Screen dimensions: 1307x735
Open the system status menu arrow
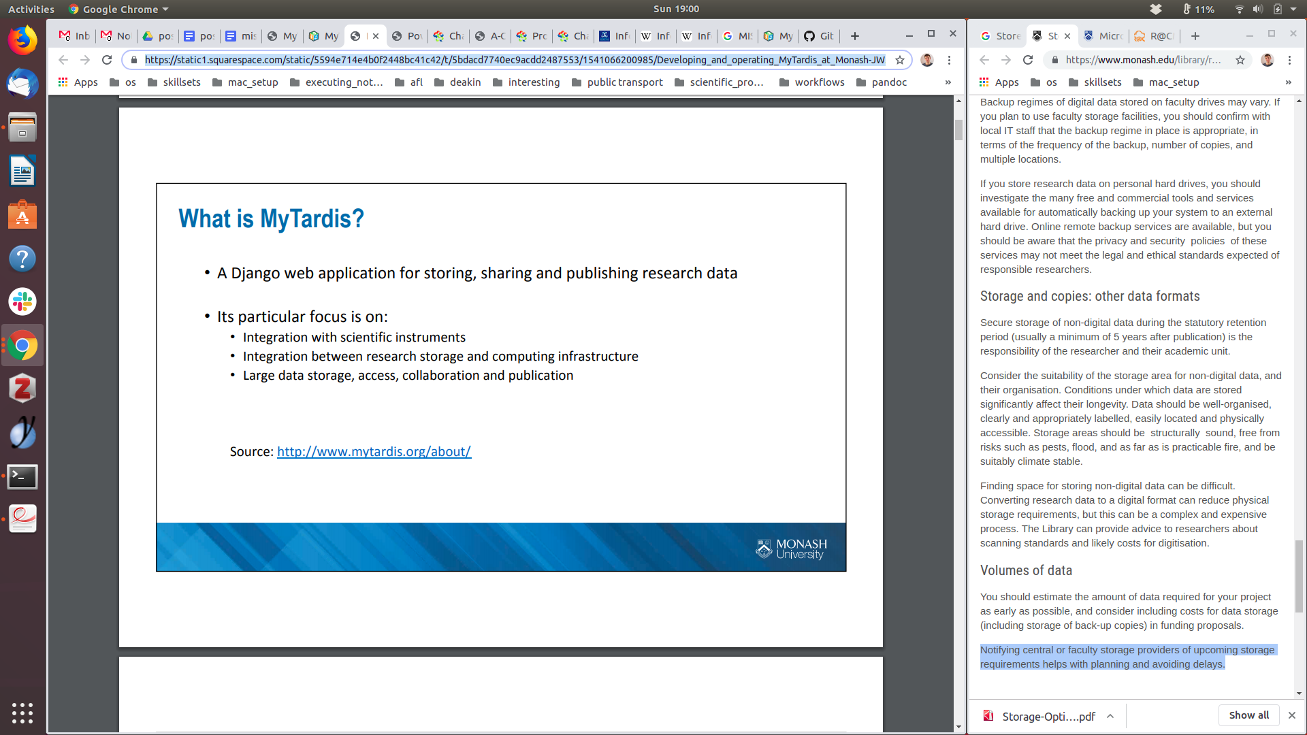pyautogui.click(x=1293, y=9)
